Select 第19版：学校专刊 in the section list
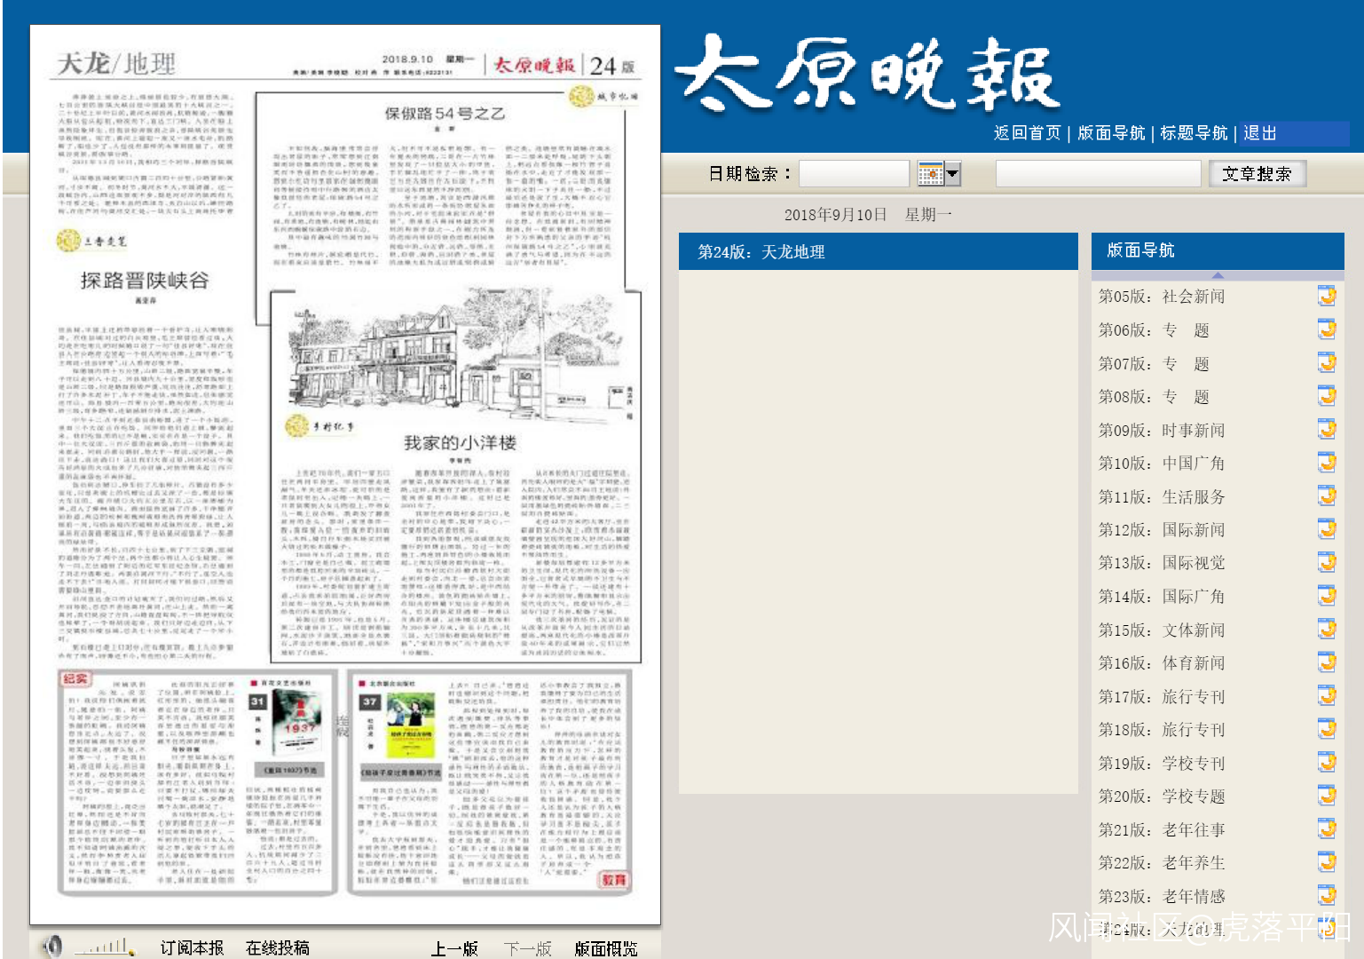Viewport: 1364px width, 959px height. point(1162,763)
